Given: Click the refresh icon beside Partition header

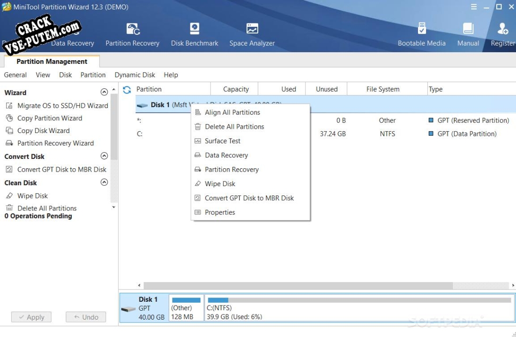Looking at the screenshot, I should click(127, 90).
